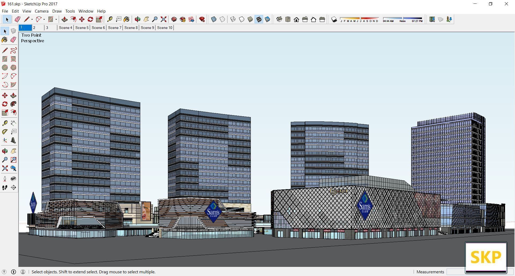This screenshot has width=515, height=276.
Task: Toggle Shadows on or off
Action: click(x=334, y=19)
